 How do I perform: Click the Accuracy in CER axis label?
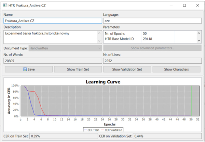(9, 101)
